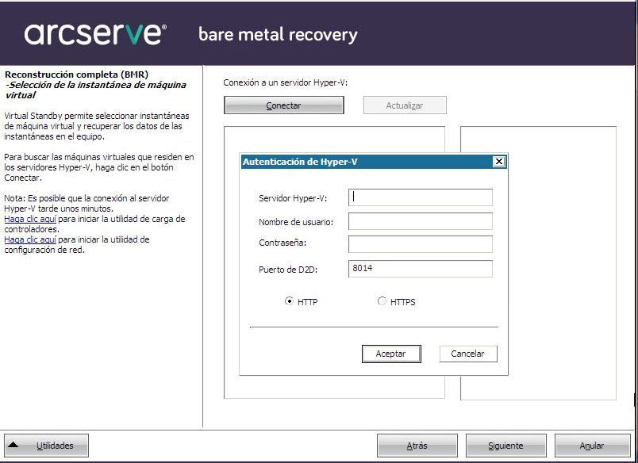This screenshot has width=638, height=463.
Task: Select the HTTPS radio button
Action: [x=382, y=301]
